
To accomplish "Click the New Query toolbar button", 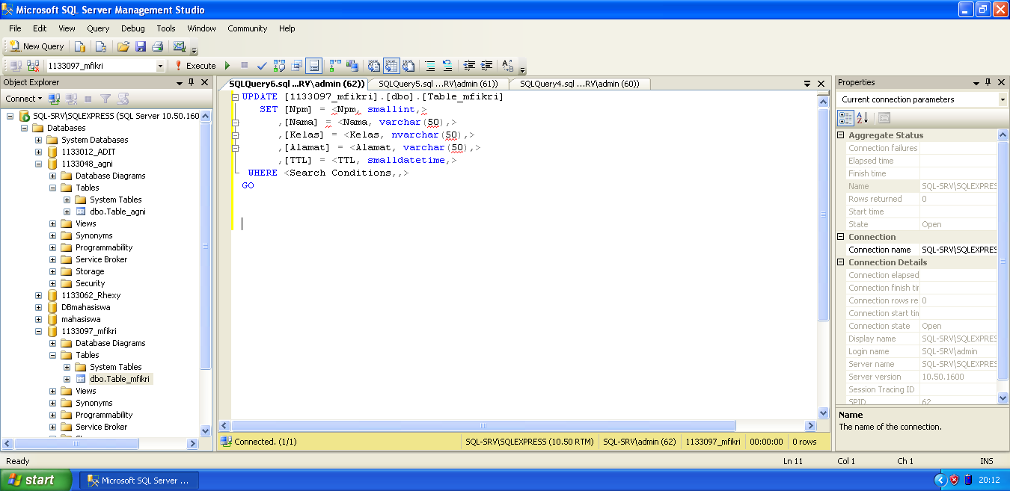I will click(37, 46).
